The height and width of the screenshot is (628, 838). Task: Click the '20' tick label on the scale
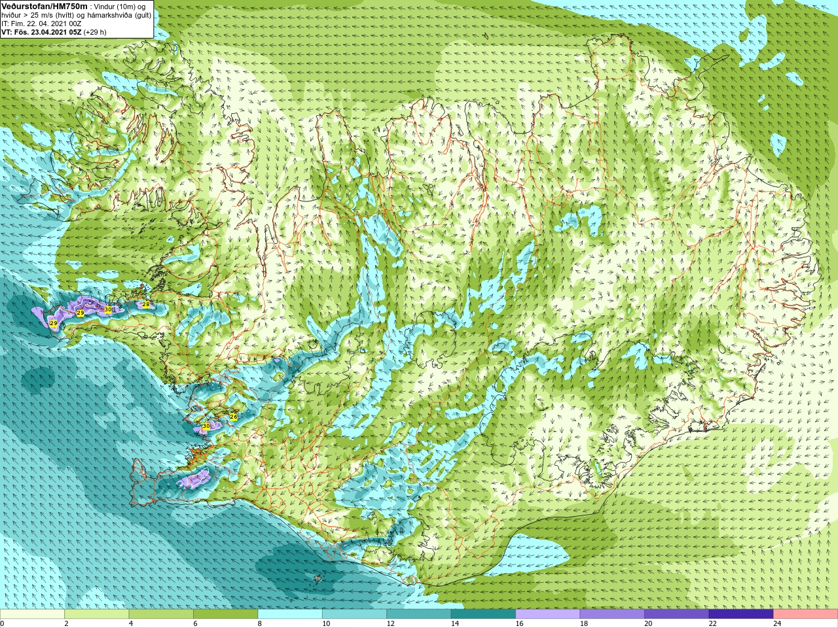click(648, 624)
